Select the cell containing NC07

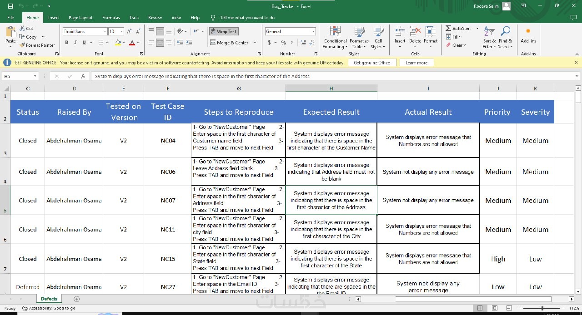[x=168, y=200]
